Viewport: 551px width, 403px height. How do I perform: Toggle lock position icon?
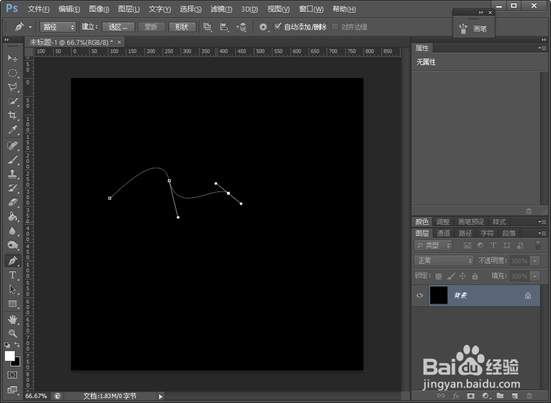coord(462,276)
